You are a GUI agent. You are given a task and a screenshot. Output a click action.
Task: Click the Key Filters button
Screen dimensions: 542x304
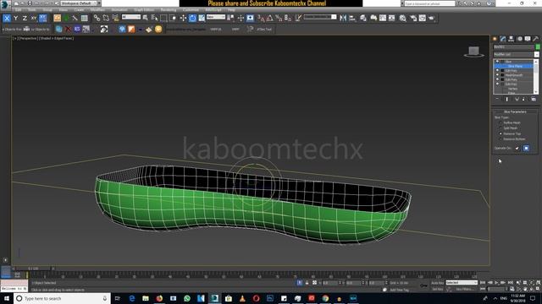[464, 289]
